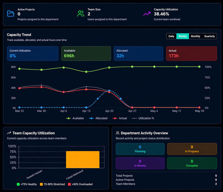Click the Available data point at Apr 13
Image resolution: width=223 pixels, height=192 pixels.
(x=86, y=72)
